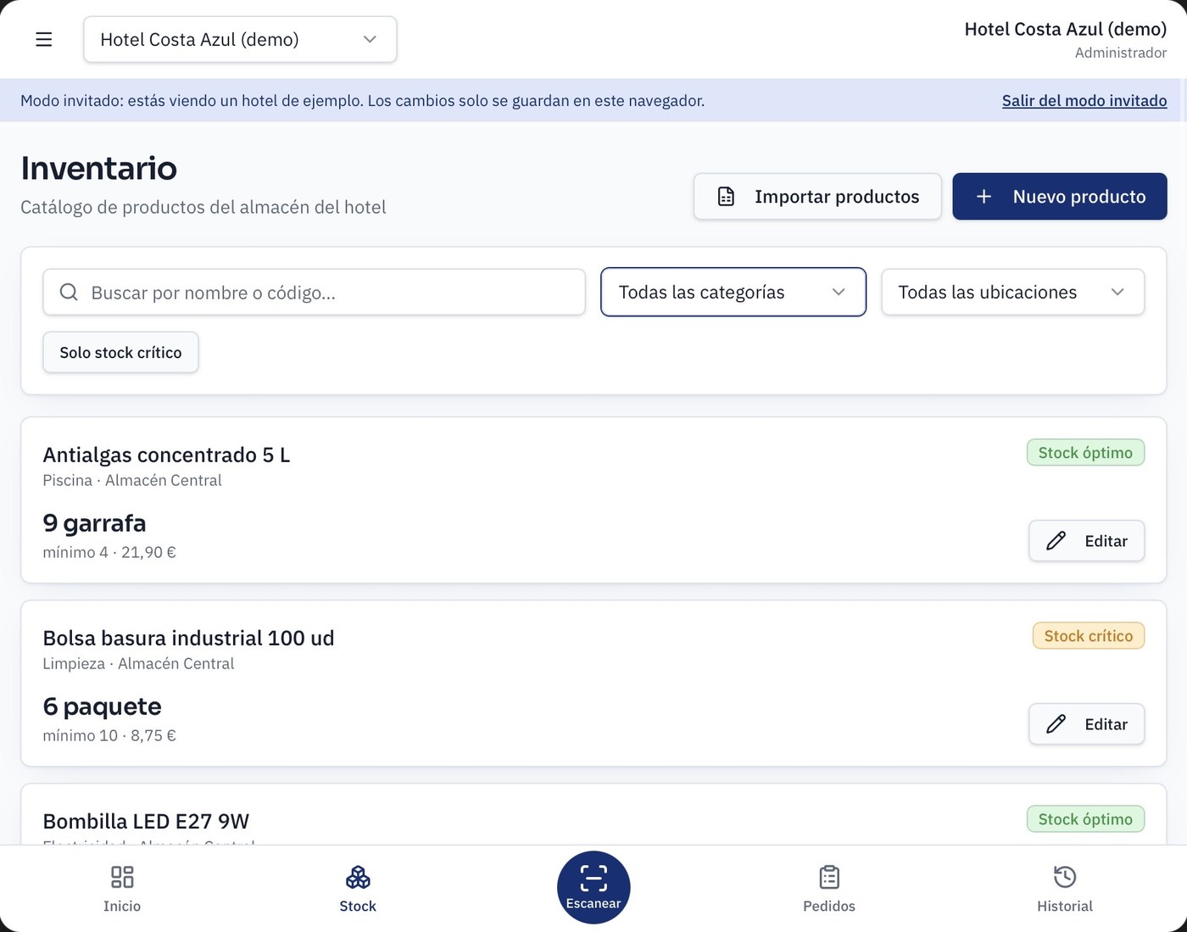
Task: Click the 6 paquete quantity text
Action: pyautogui.click(x=102, y=706)
